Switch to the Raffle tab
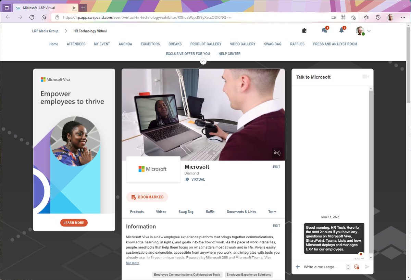This screenshot has width=411, height=280. point(210,212)
